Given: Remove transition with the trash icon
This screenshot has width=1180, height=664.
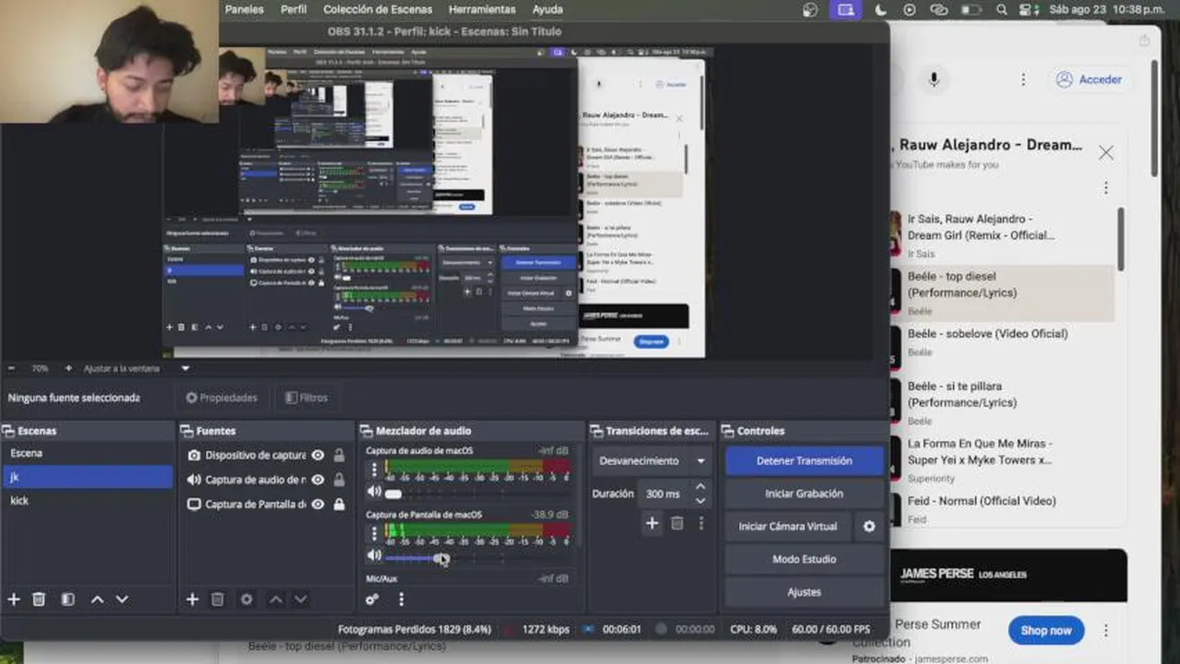Looking at the screenshot, I should pos(677,523).
